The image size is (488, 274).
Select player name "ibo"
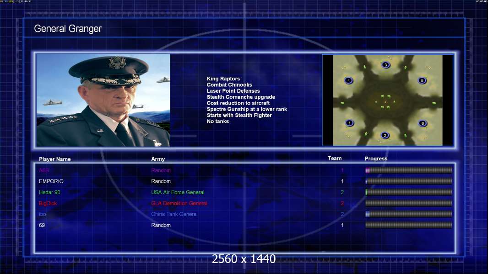point(42,214)
